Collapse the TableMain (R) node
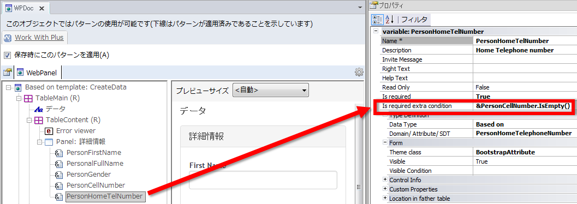 19,99
